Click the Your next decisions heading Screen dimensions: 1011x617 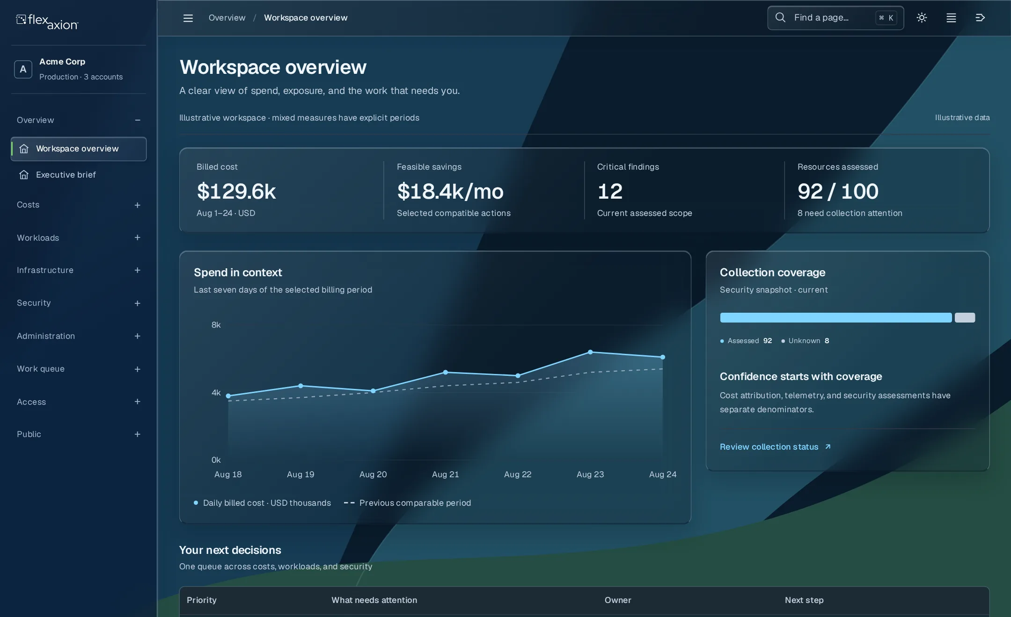coord(230,550)
